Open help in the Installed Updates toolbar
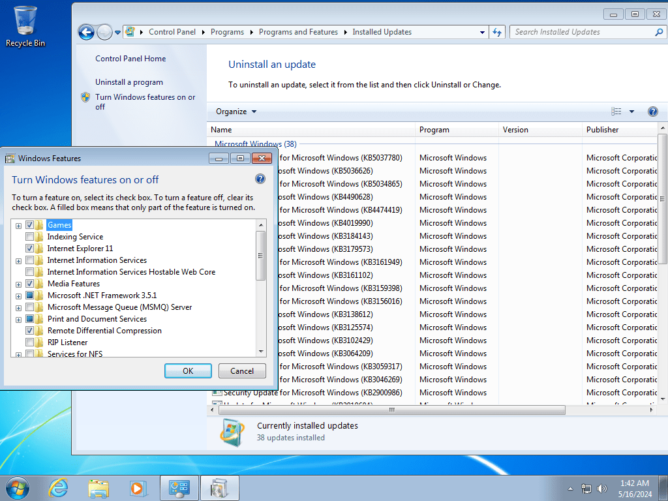This screenshot has height=501, width=668. pos(652,112)
